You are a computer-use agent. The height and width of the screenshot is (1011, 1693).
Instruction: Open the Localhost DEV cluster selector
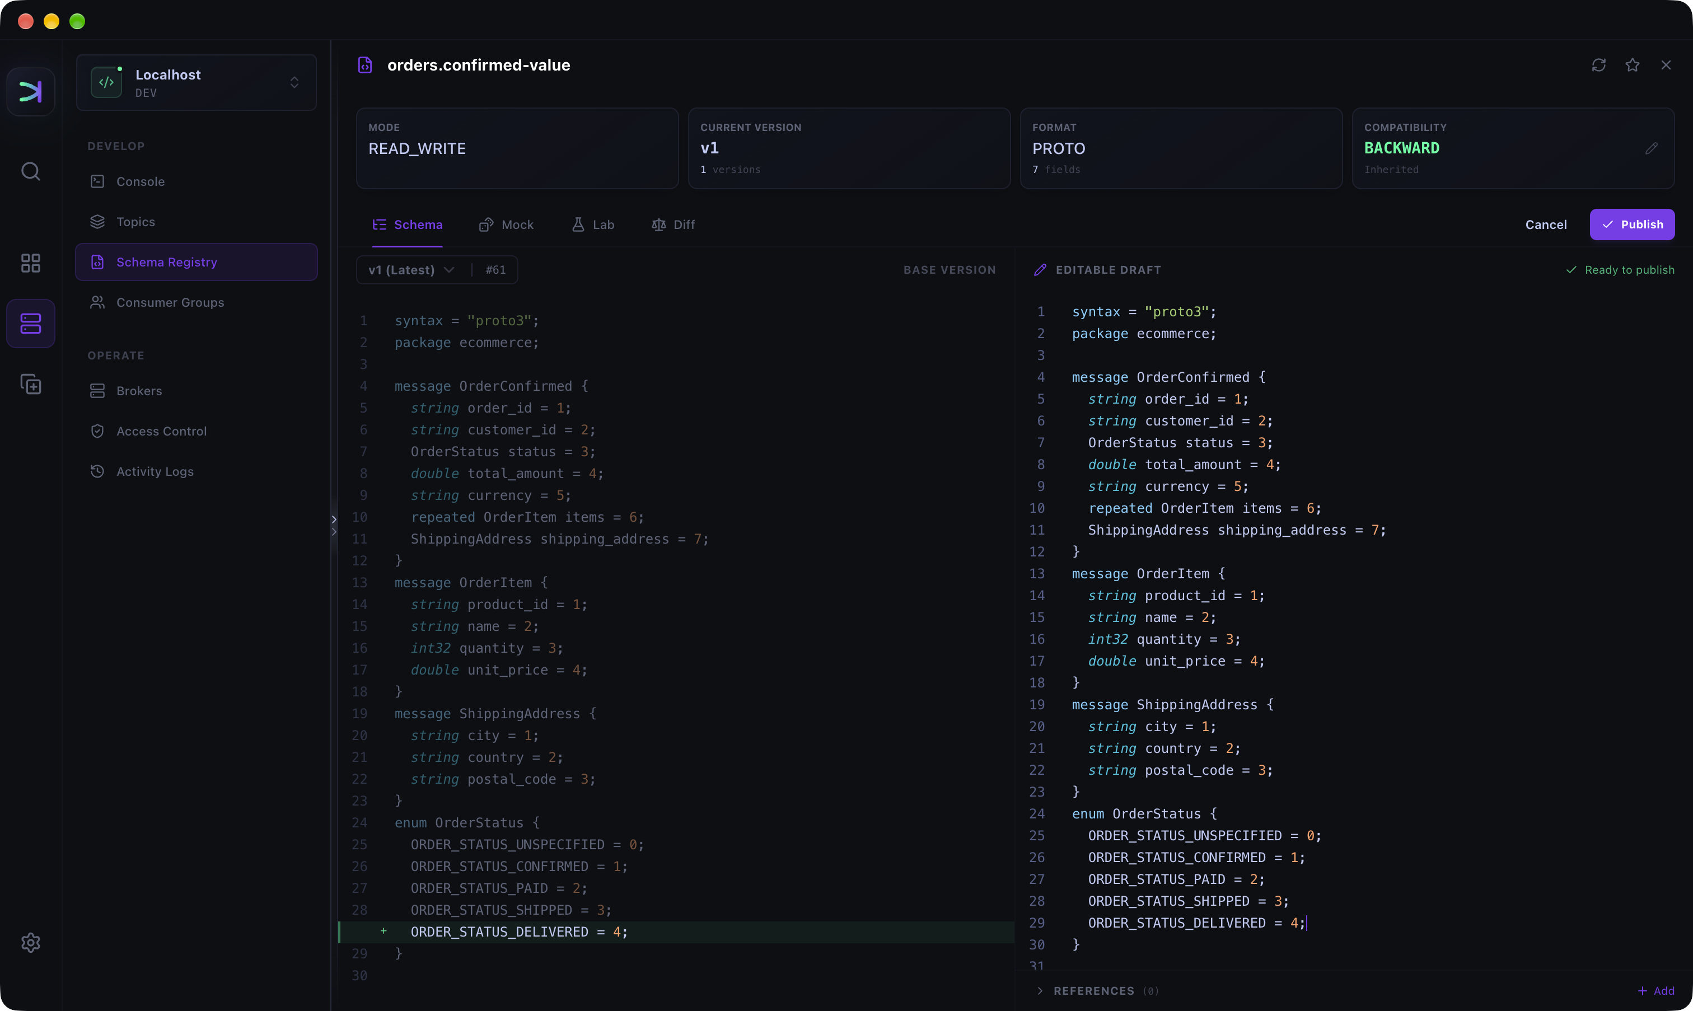pyautogui.click(x=196, y=82)
